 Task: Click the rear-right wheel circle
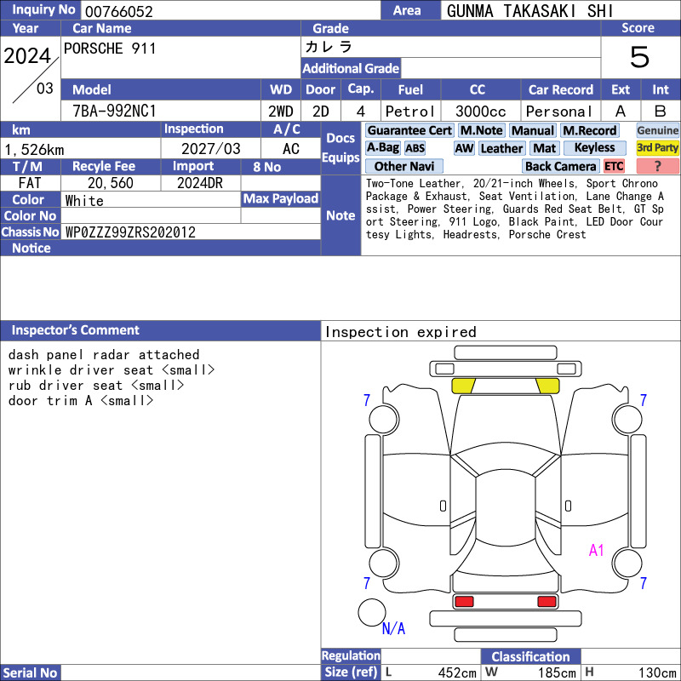(627, 564)
